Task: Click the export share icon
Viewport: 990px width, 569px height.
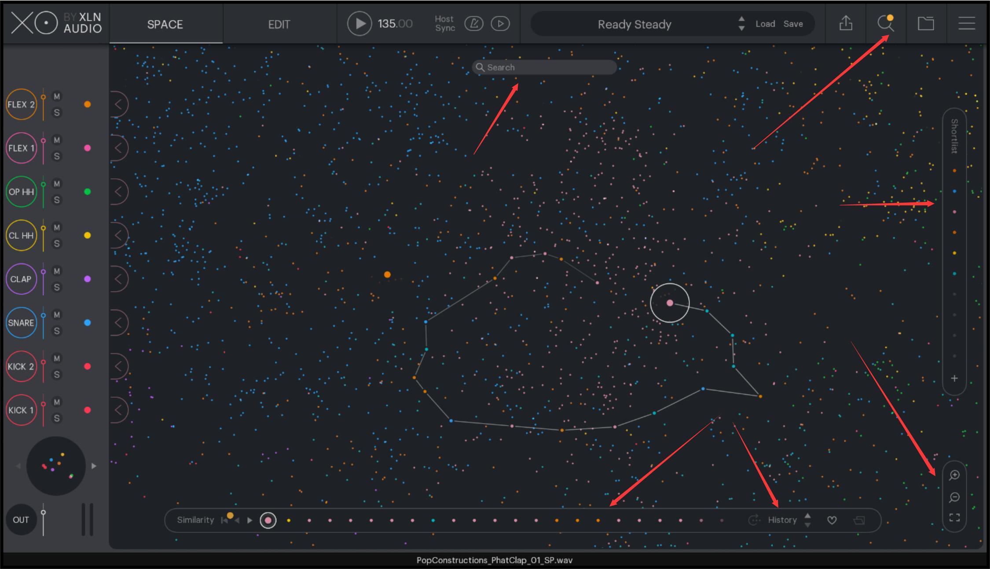Action: click(x=845, y=23)
